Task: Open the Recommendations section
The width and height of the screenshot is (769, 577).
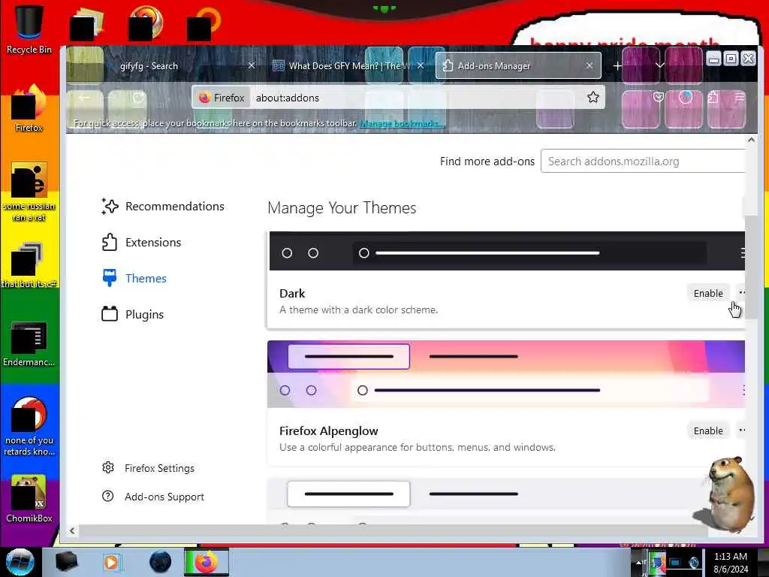Action: click(163, 207)
